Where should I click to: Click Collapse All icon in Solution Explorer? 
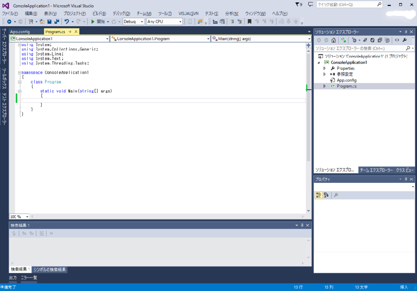pos(380,40)
